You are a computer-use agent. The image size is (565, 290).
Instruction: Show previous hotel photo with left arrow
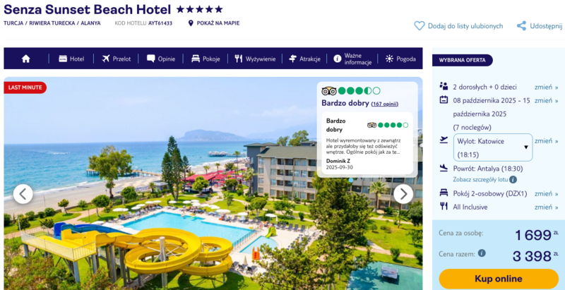pyautogui.click(x=23, y=194)
